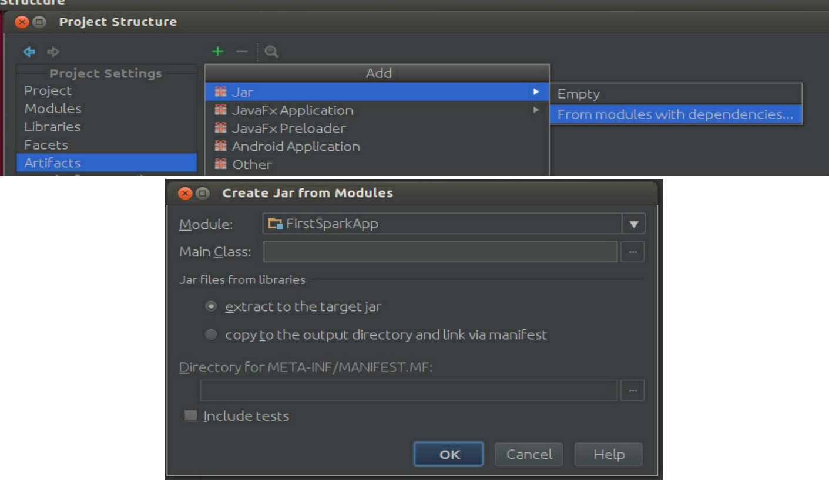This screenshot has width=829, height=480.
Task: Click the Main Class text field
Action: pos(440,252)
